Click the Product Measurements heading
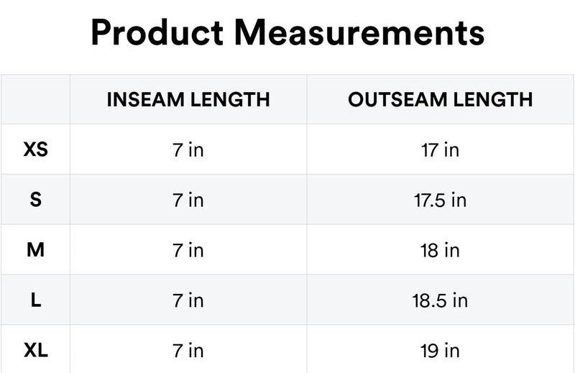Screen dimensions: 575x373 point(287,33)
